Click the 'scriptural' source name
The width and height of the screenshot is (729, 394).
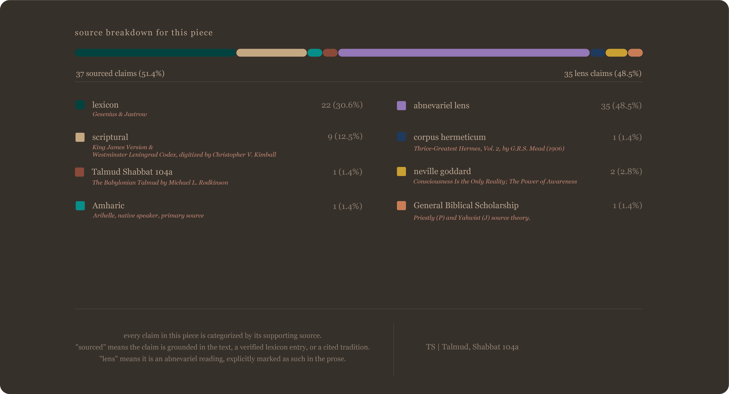click(x=110, y=137)
